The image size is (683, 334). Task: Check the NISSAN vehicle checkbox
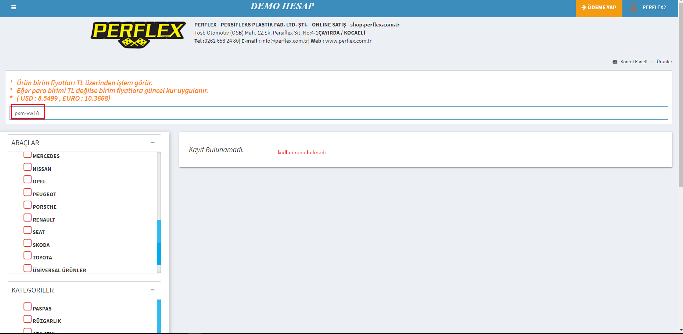[28, 167]
